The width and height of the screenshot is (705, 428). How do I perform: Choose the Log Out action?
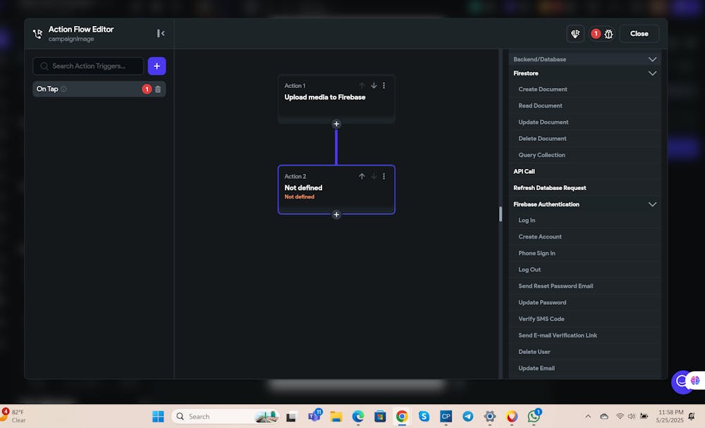[x=585, y=270]
